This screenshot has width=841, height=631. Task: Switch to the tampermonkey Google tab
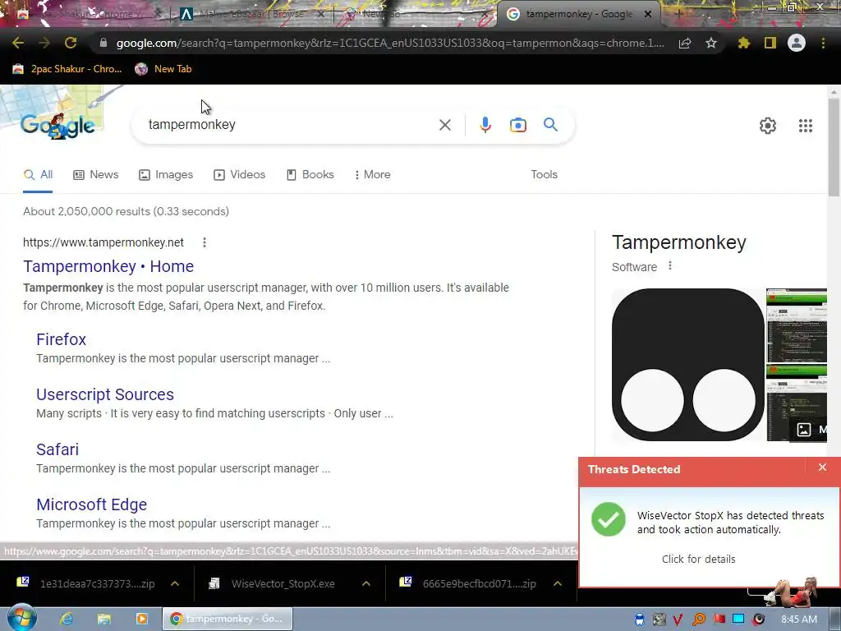(x=579, y=15)
